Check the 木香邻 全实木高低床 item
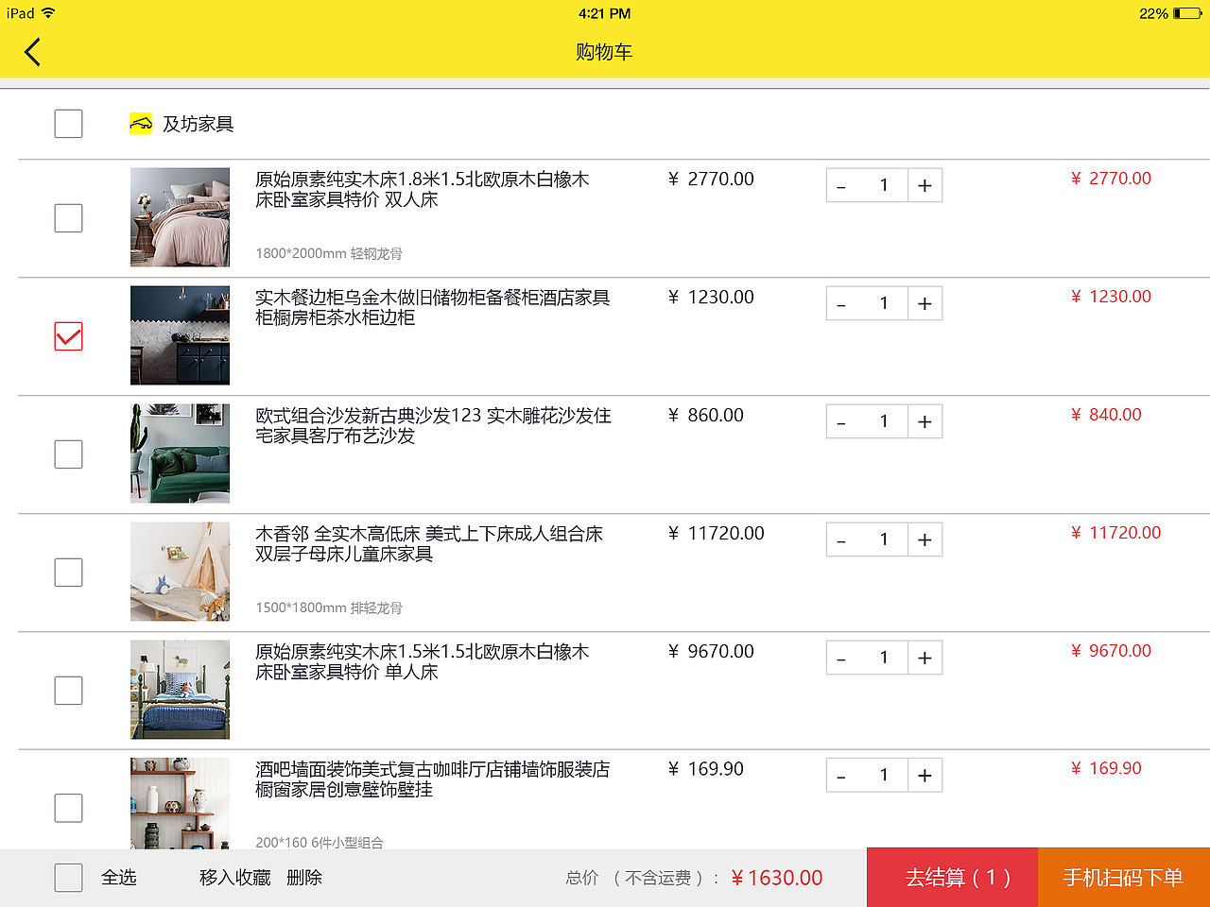Screen dimensions: 1210x907 (x=68, y=573)
